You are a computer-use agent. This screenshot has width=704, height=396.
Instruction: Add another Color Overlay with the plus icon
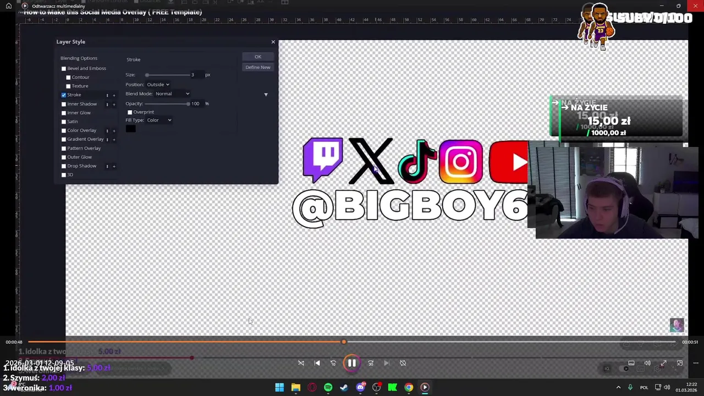pyautogui.click(x=114, y=130)
